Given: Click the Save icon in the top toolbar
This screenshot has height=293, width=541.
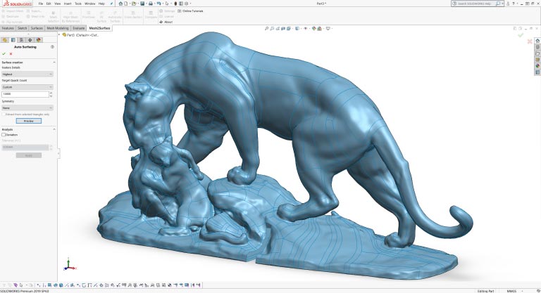Looking at the screenshot, I should pos(141,4).
